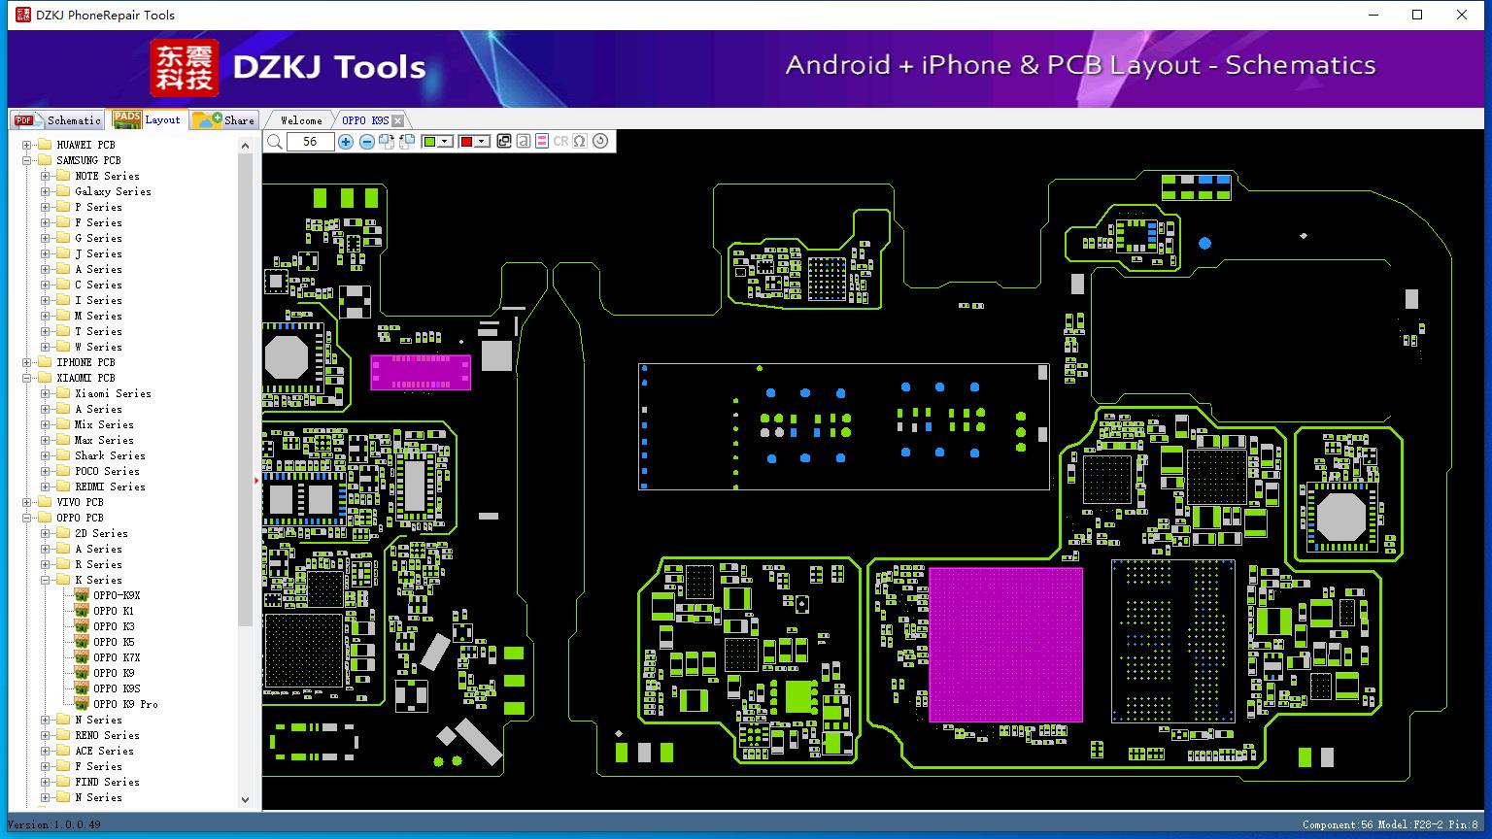This screenshot has height=839, width=1492.
Task: Select the 2D Series folder under OPPO
Action: tap(101, 533)
